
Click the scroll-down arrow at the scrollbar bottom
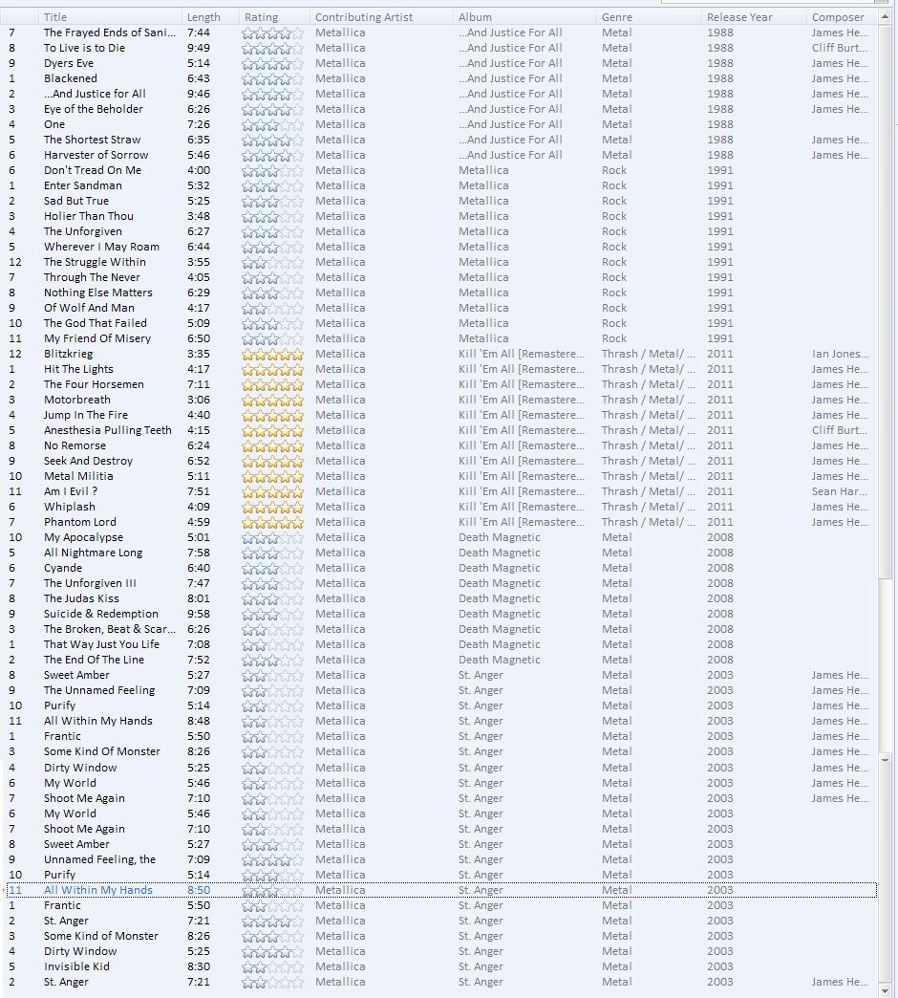885,991
